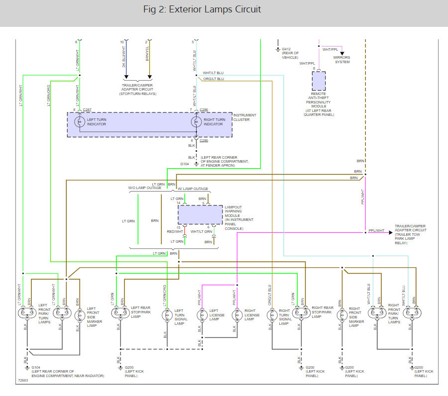Click the diagram number '72663'
Viewport: 448px width, 396px height.
point(23,380)
